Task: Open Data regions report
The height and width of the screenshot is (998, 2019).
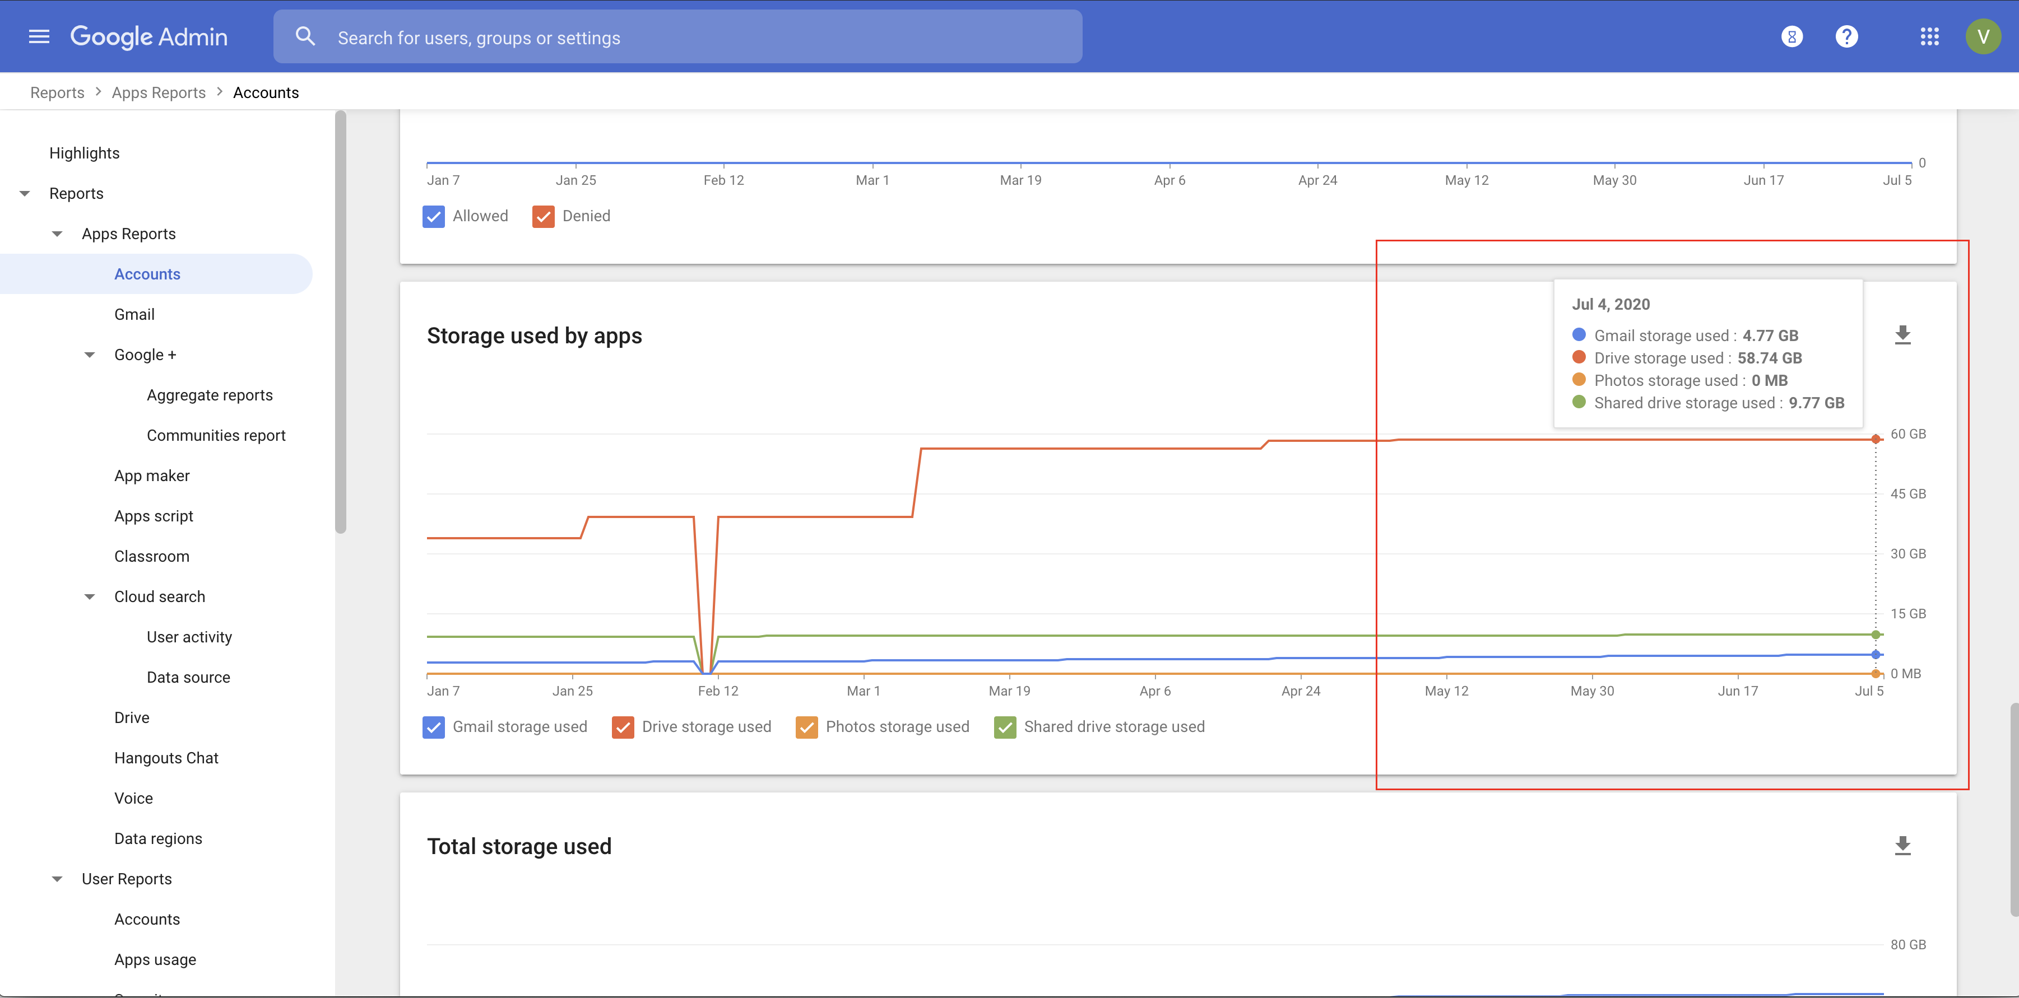Action: (159, 839)
